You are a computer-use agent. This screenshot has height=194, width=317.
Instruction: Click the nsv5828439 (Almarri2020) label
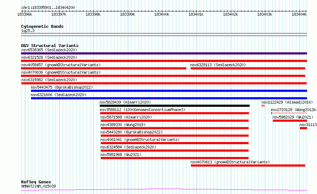click(125, 102)
